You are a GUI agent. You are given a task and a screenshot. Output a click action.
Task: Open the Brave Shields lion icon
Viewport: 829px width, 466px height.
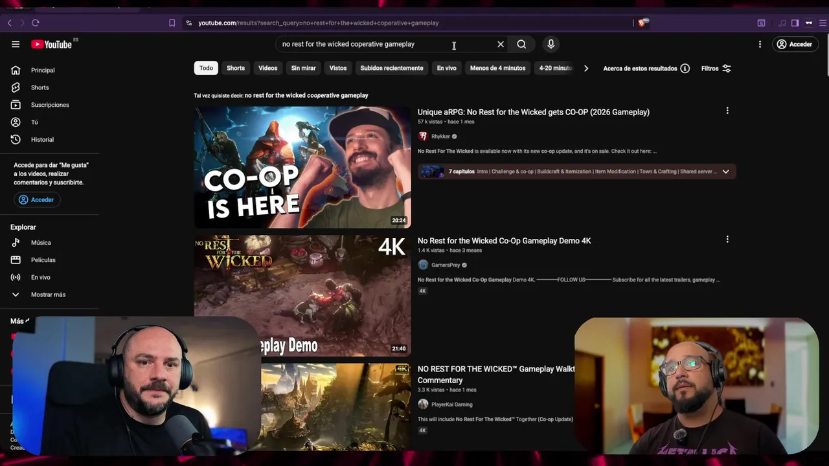point(642,23)
